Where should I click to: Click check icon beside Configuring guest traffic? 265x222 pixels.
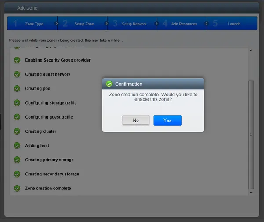pos(17,117)
